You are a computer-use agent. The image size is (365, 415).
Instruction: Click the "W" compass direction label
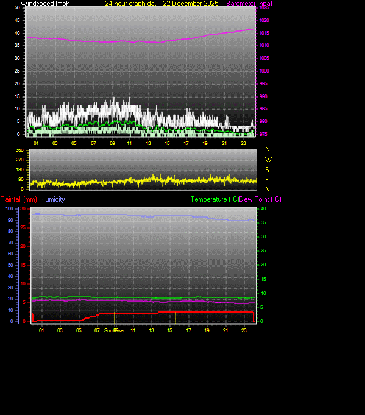click(268, 160)
